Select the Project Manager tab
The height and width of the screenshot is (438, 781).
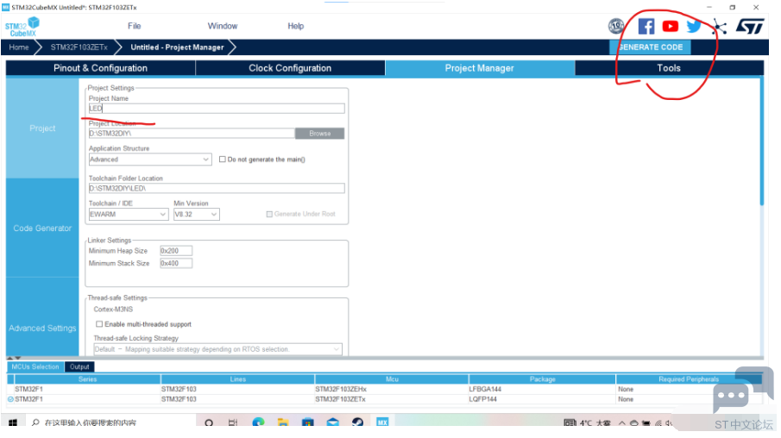[480, 68]
